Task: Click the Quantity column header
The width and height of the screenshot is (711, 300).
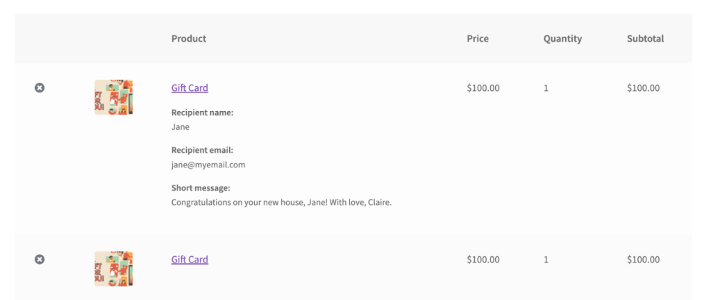Action: click(562, 39)
